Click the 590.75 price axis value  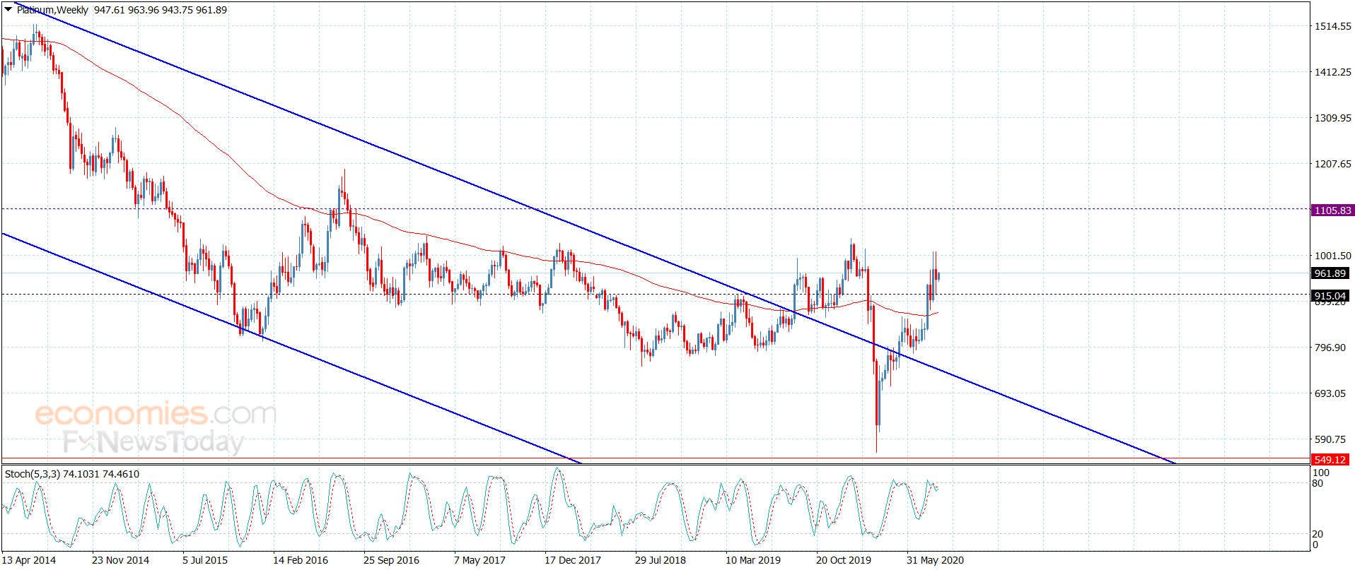click(x=1330, y=439)
